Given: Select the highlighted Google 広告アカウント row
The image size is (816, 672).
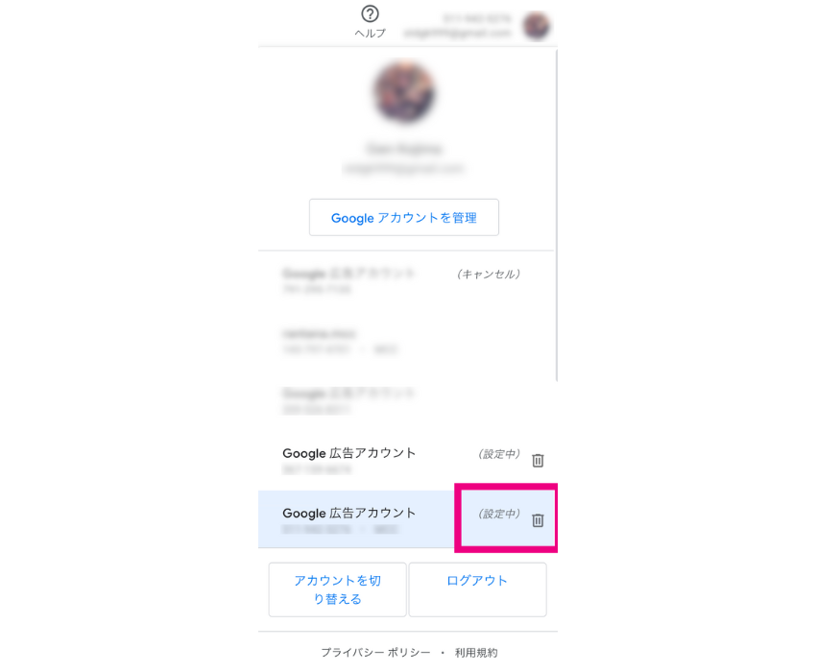Looking at the screenshot, I should click(407, 519).
